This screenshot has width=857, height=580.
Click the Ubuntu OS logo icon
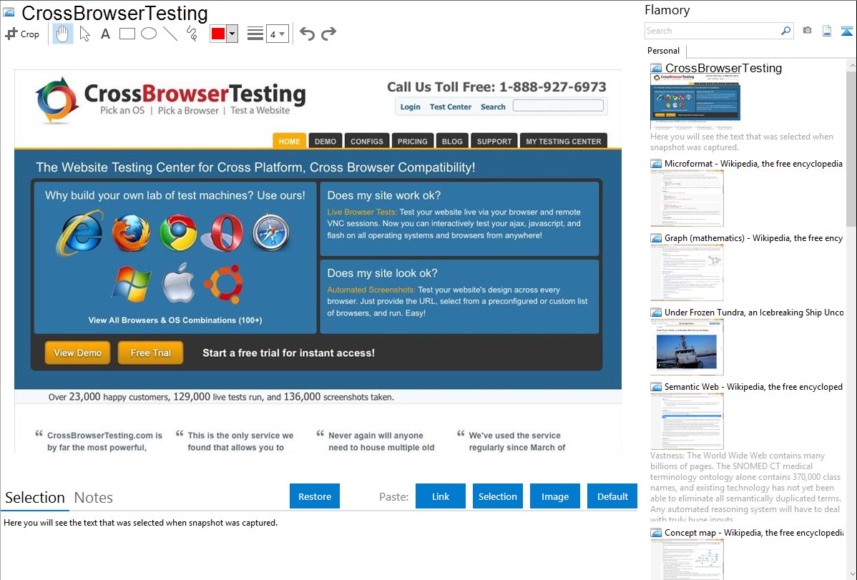(x=223, y=284)
